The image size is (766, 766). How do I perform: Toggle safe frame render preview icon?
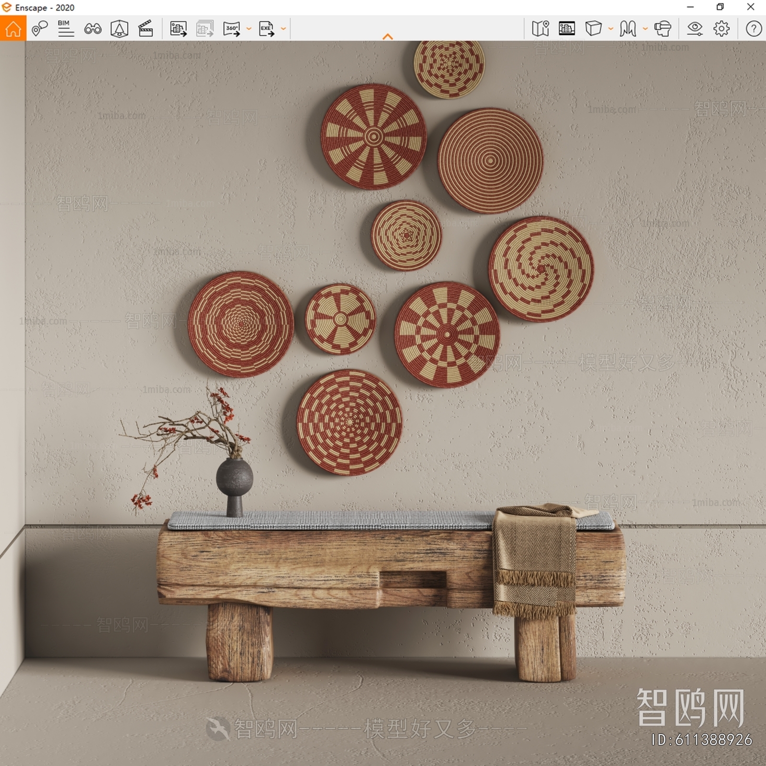click(567, 29)
